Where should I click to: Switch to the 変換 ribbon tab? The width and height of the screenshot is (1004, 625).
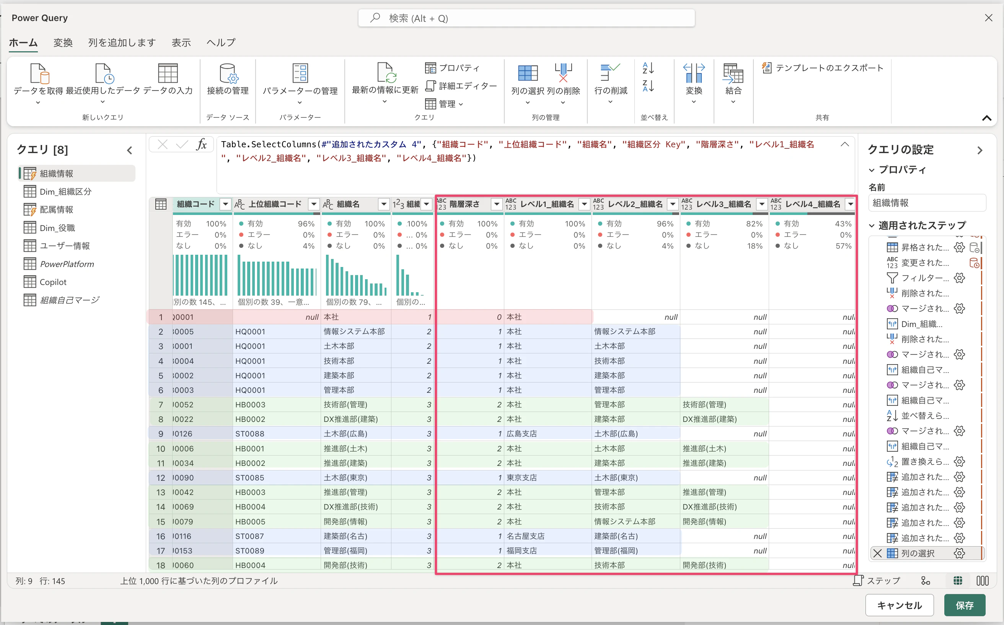[63, 42]
